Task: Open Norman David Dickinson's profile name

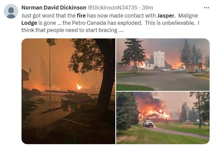Action: pyautogui.click(x=54, y=8)
